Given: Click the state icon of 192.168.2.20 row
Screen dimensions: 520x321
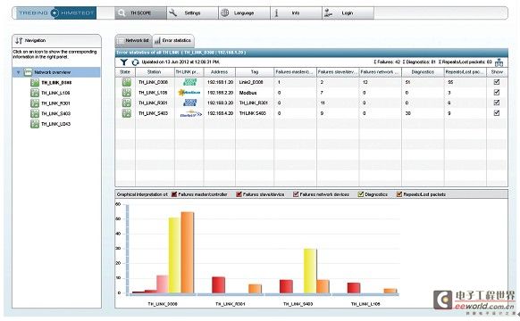Looking at the screenshot, I should point(126,93).
